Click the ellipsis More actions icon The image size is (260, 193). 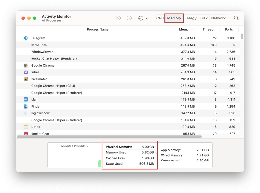141,18
